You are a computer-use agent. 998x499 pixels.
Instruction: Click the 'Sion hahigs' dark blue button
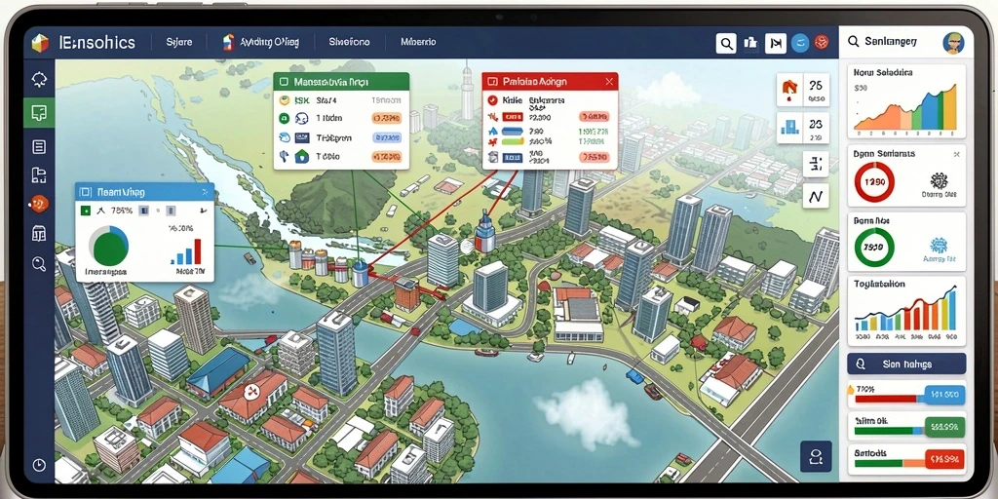906,365
